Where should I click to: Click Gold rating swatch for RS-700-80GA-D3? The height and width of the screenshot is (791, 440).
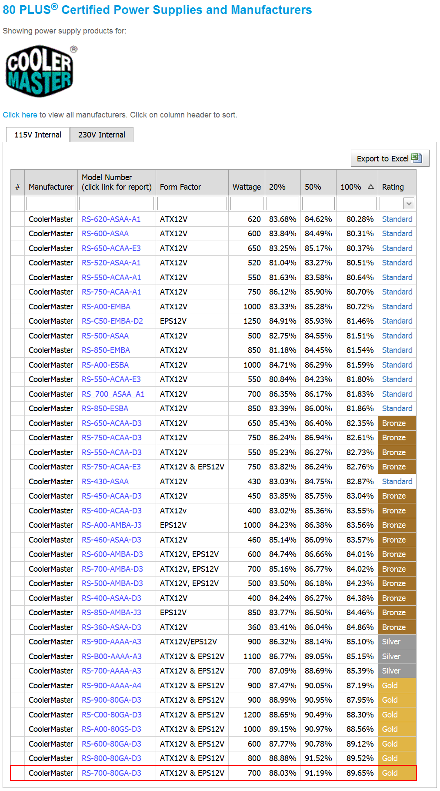click(397, 773)
